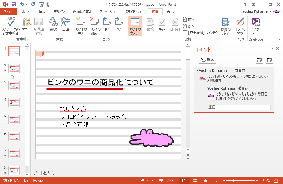
Task: Switch to the デザイン tab
Action: coord(59,12)
